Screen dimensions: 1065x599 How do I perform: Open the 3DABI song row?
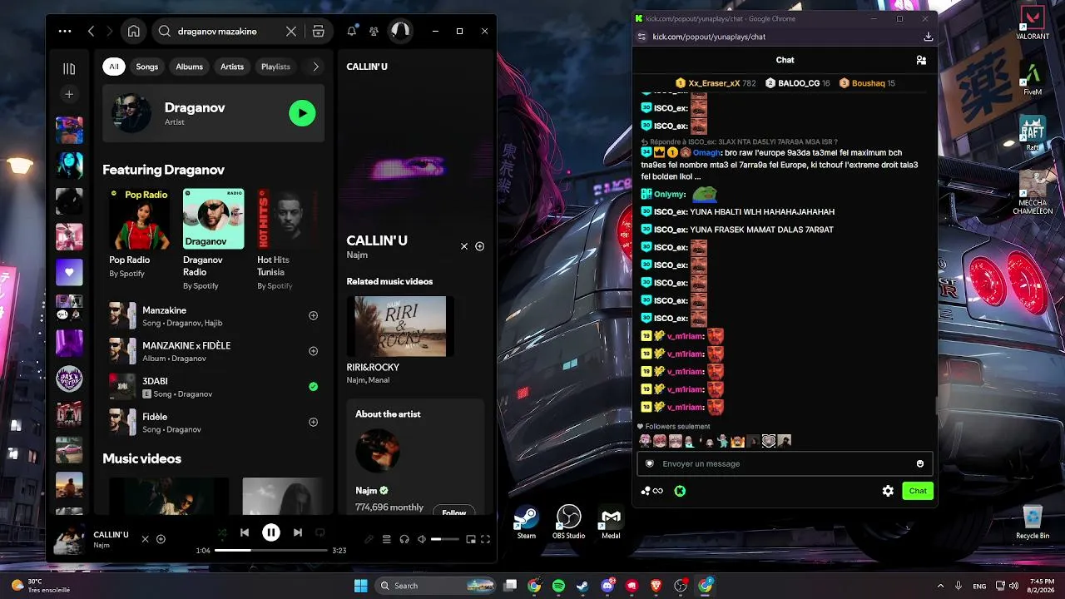pyautogui.click(x=213, y=387)
